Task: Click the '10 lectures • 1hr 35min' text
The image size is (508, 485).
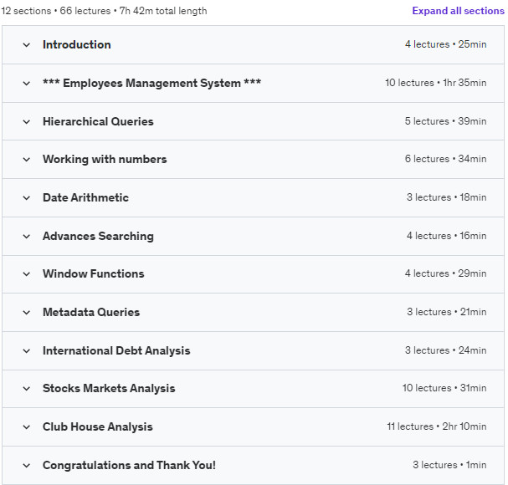Action: click(x=436, y=83)
